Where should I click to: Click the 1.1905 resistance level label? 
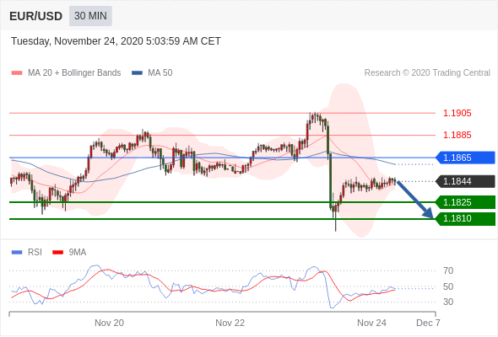[457, 113]
